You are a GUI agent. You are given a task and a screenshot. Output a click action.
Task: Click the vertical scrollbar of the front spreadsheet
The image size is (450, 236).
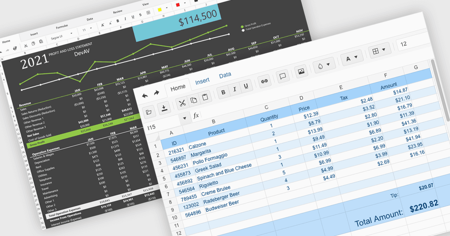coord(441,90)
